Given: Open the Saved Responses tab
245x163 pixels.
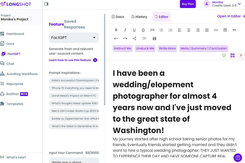Looking at the screenshot, I should [74, 24].
